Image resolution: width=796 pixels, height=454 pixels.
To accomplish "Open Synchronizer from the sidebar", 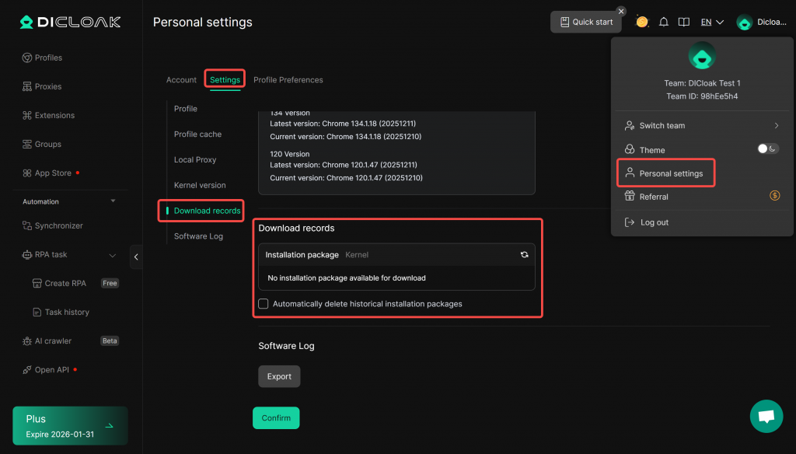I will 58,225.
